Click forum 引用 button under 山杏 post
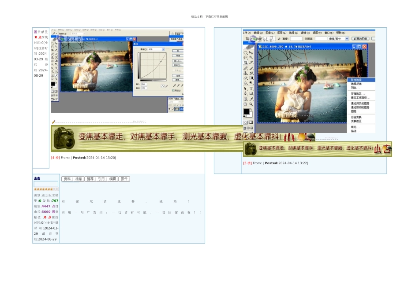419x296 pixels. click(101, 179)
